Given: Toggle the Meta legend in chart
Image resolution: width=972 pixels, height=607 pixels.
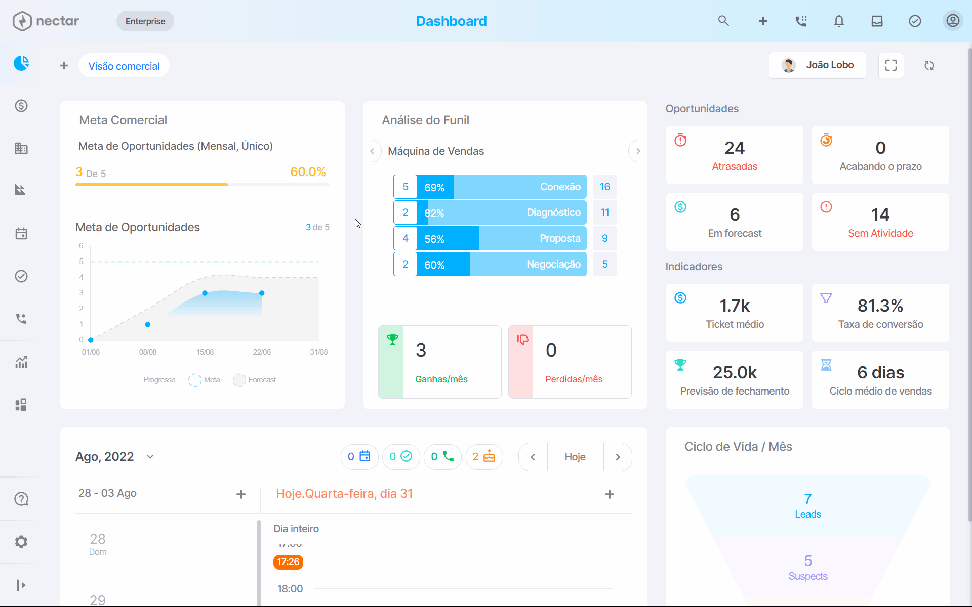Looking at the screenshot, I should (204, 380).
